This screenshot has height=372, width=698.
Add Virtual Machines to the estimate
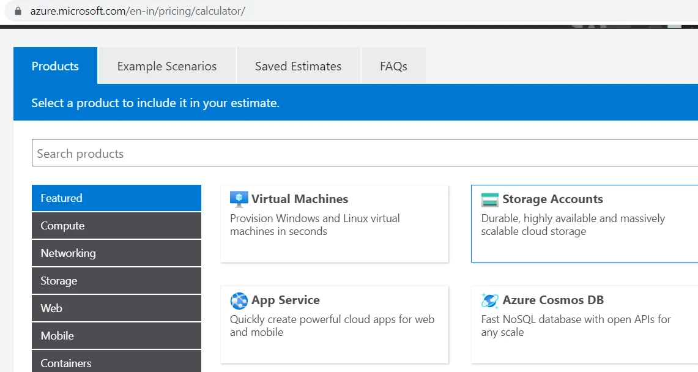335,223
